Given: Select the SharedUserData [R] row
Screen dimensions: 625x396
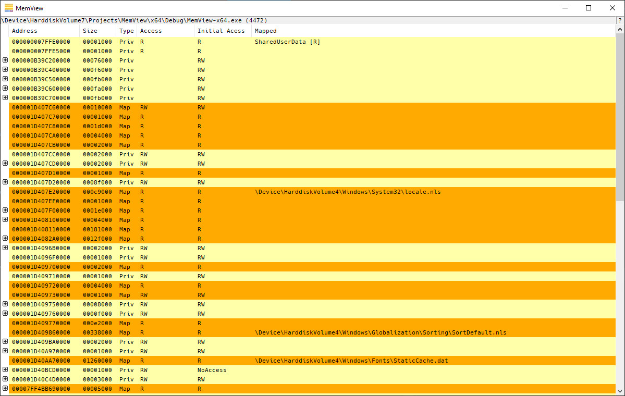Looking at the screenshot, I should pyautogui.click(x=312, y=42).
